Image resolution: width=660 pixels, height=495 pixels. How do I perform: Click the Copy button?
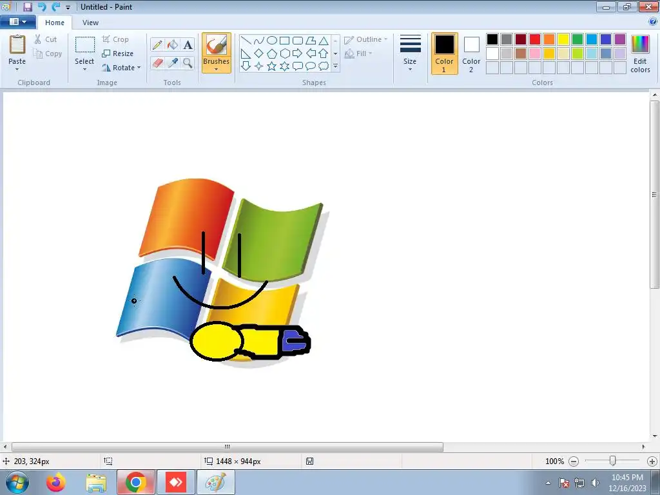click(x=48, y=53)
